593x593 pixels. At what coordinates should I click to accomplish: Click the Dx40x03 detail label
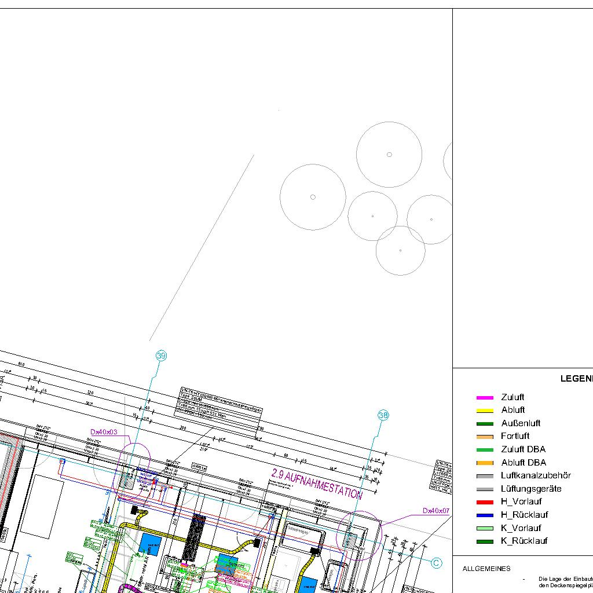104,432
